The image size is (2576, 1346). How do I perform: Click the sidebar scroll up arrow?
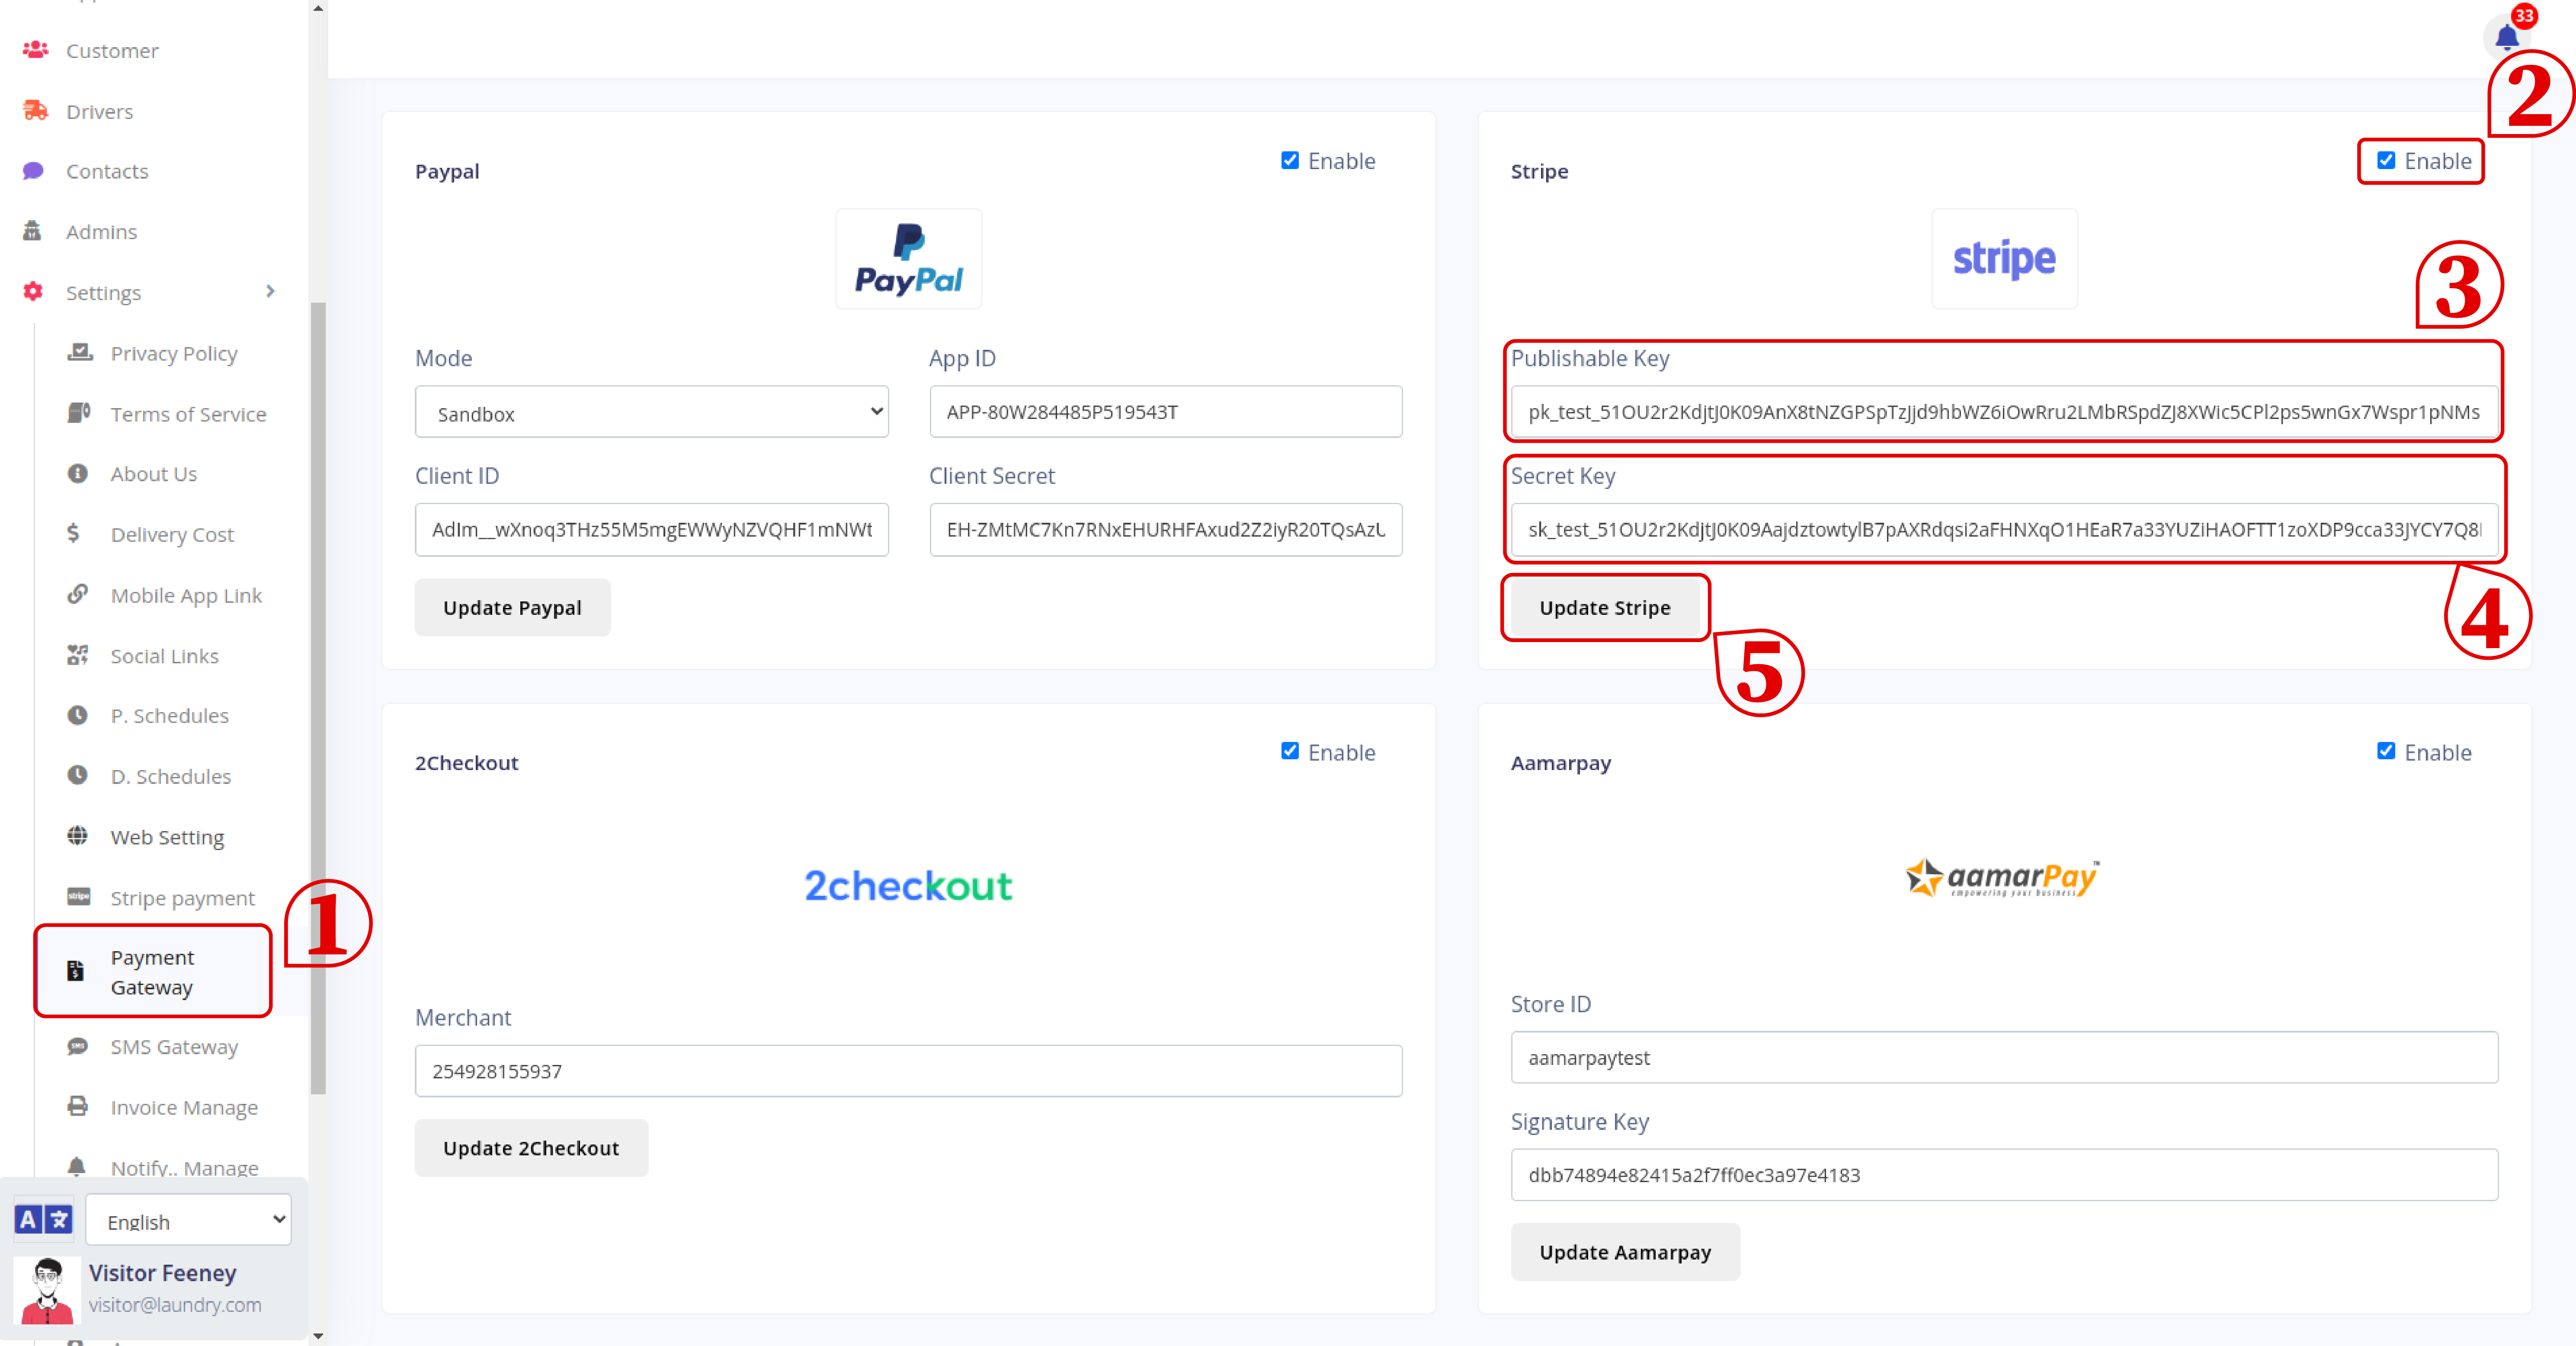click(x=318, y=8)
